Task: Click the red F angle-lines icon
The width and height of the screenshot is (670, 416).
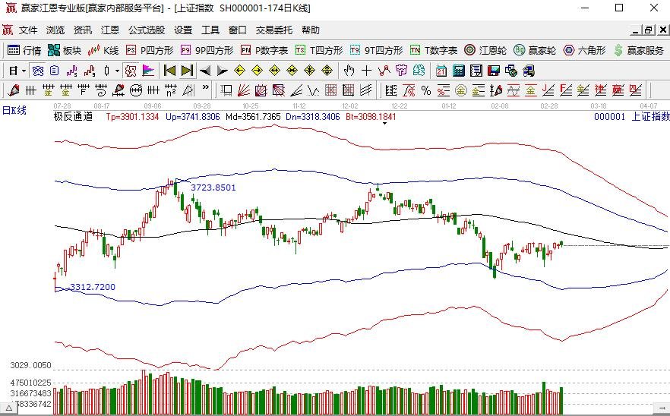Action: point(566,90)
